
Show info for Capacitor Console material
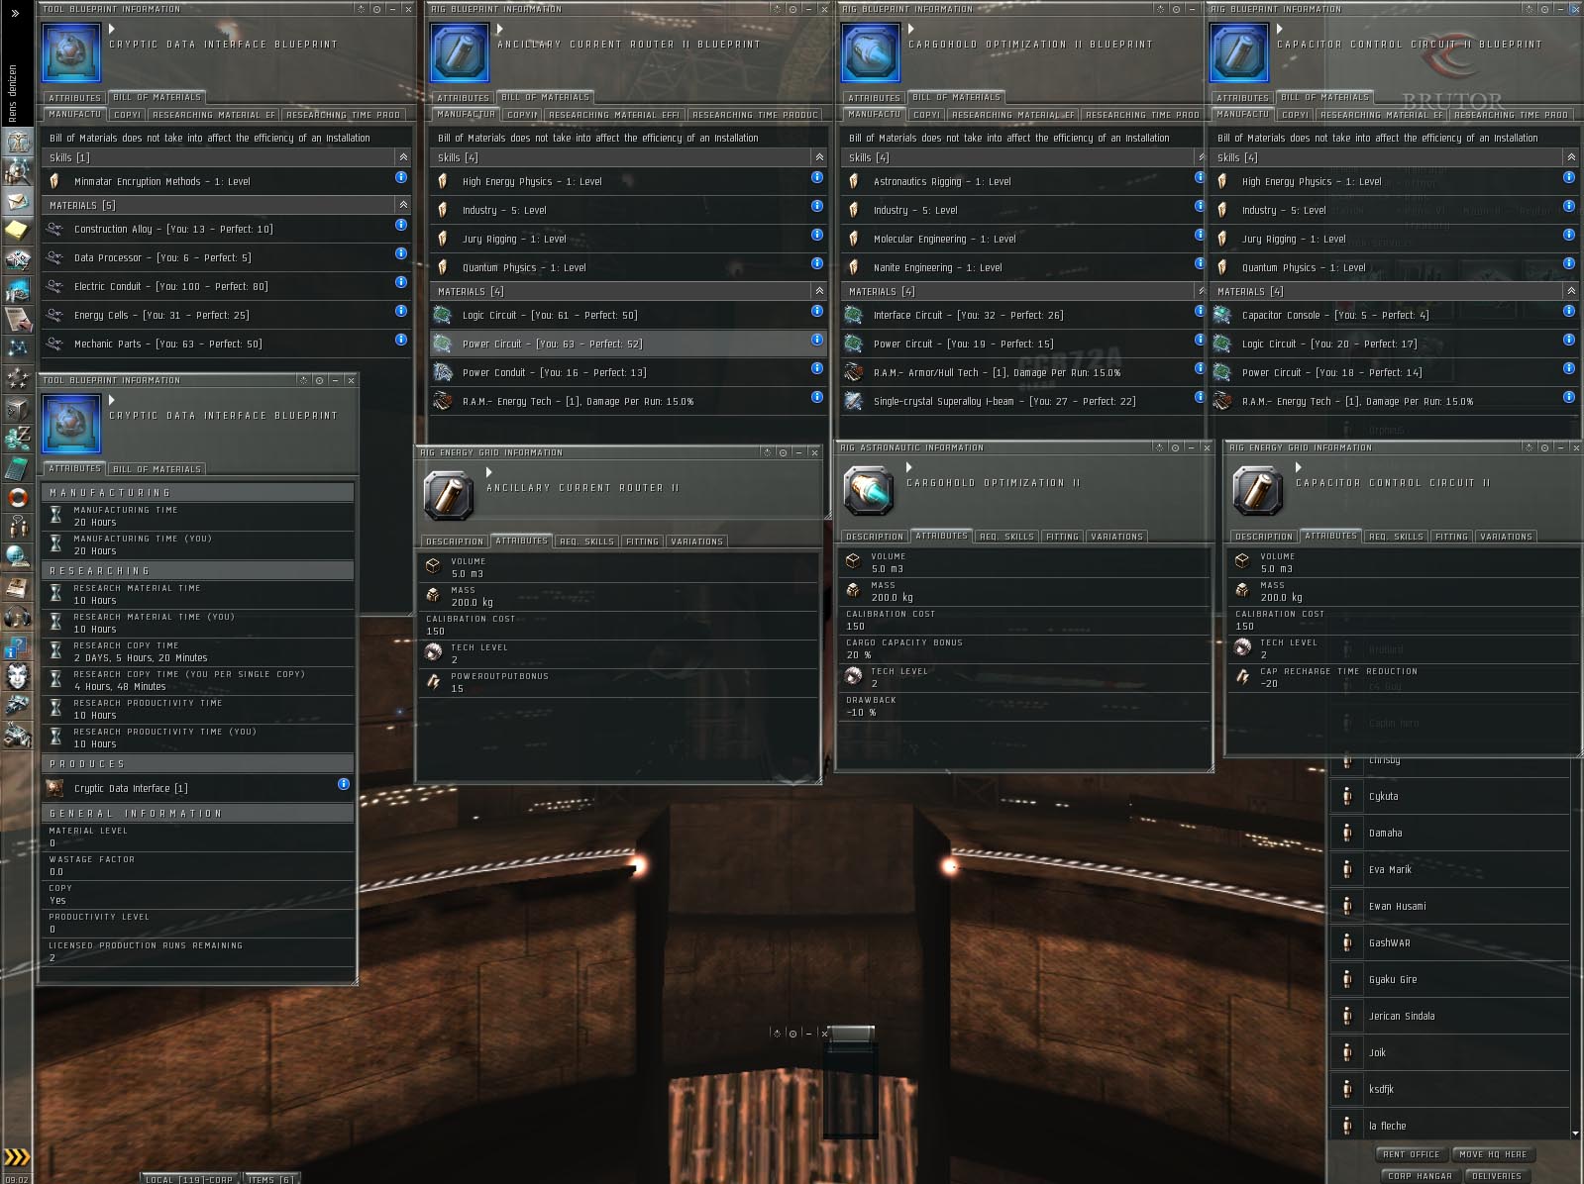click(1569, 311)
